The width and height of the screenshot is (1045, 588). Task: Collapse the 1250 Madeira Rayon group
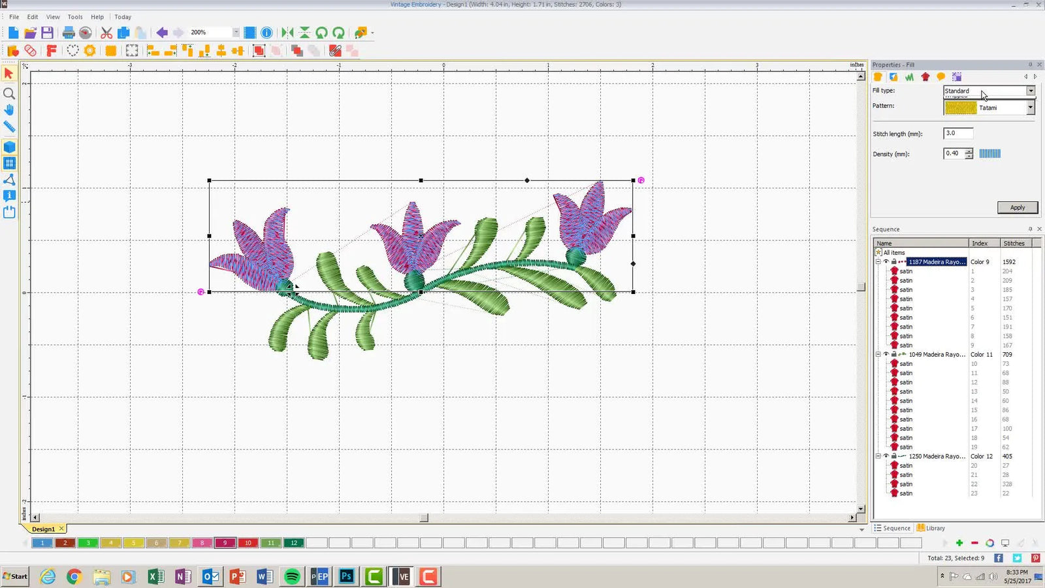[x=878, y=457]
